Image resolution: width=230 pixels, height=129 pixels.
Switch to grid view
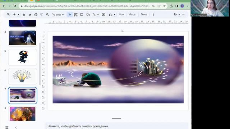click(x=7, y=128)
